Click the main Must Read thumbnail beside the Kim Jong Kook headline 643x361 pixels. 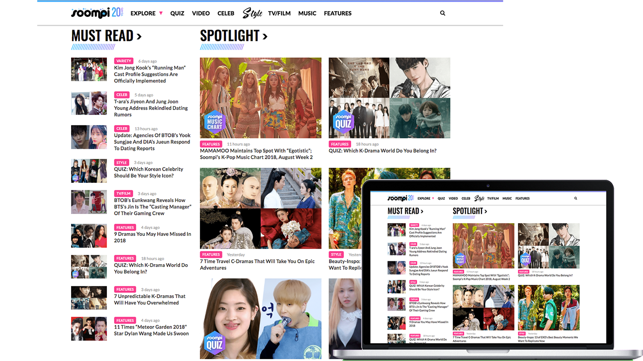(89, 70)
